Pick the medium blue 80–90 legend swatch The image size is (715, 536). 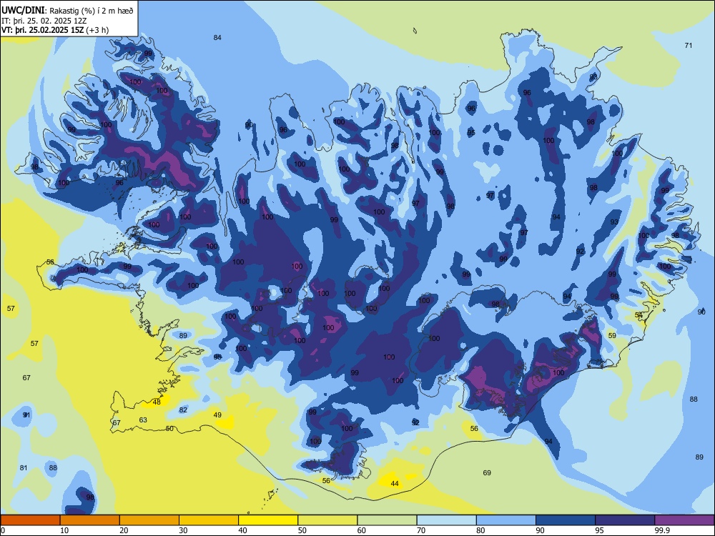pyautogui.click(x=506, y=520)
